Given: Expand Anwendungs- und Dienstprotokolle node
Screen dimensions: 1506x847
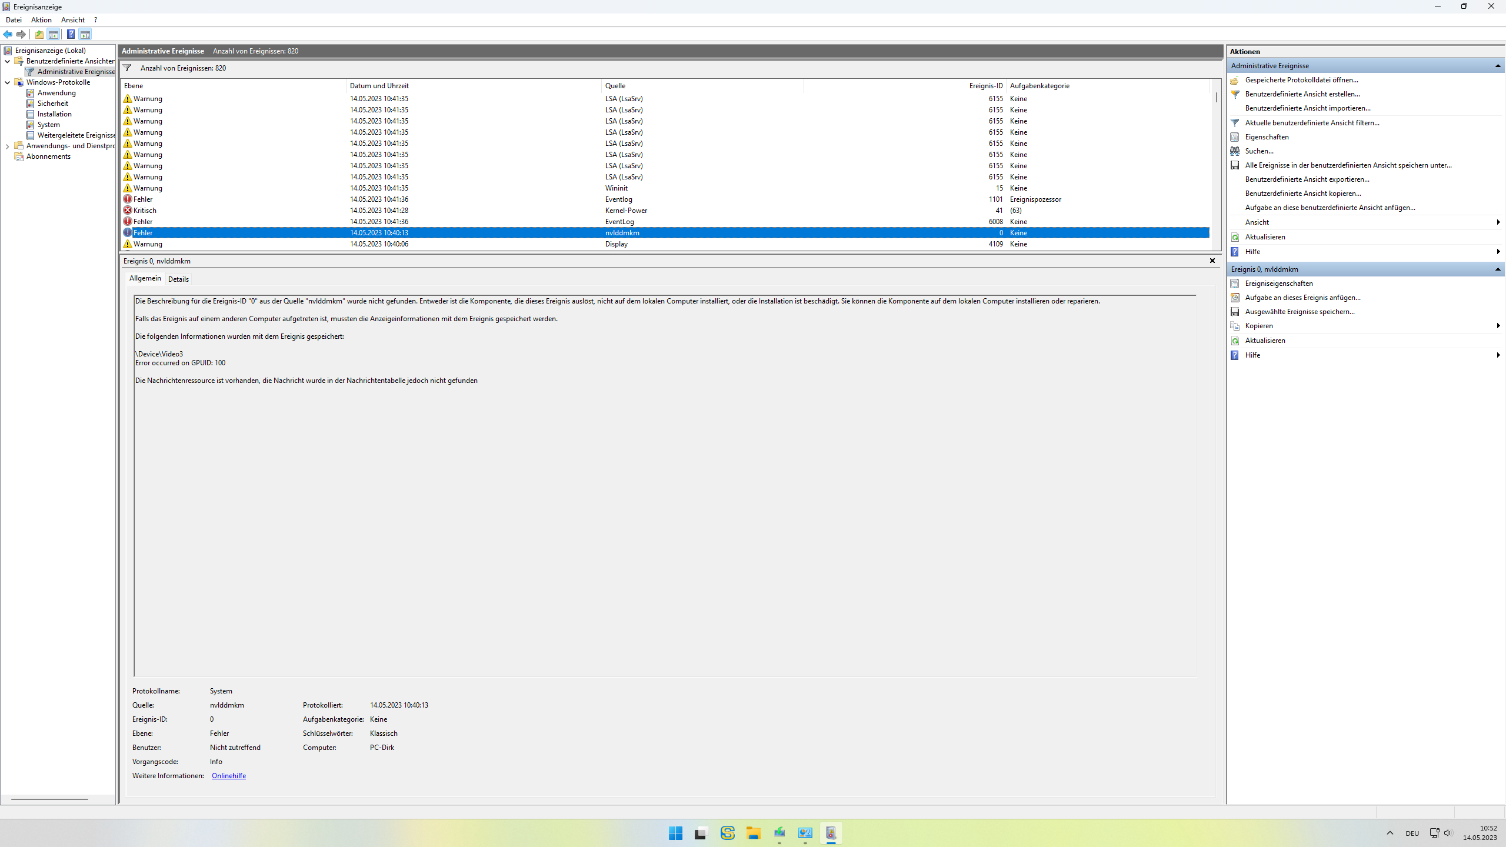Looking at the screenshot, I should (x=7, y=146).
